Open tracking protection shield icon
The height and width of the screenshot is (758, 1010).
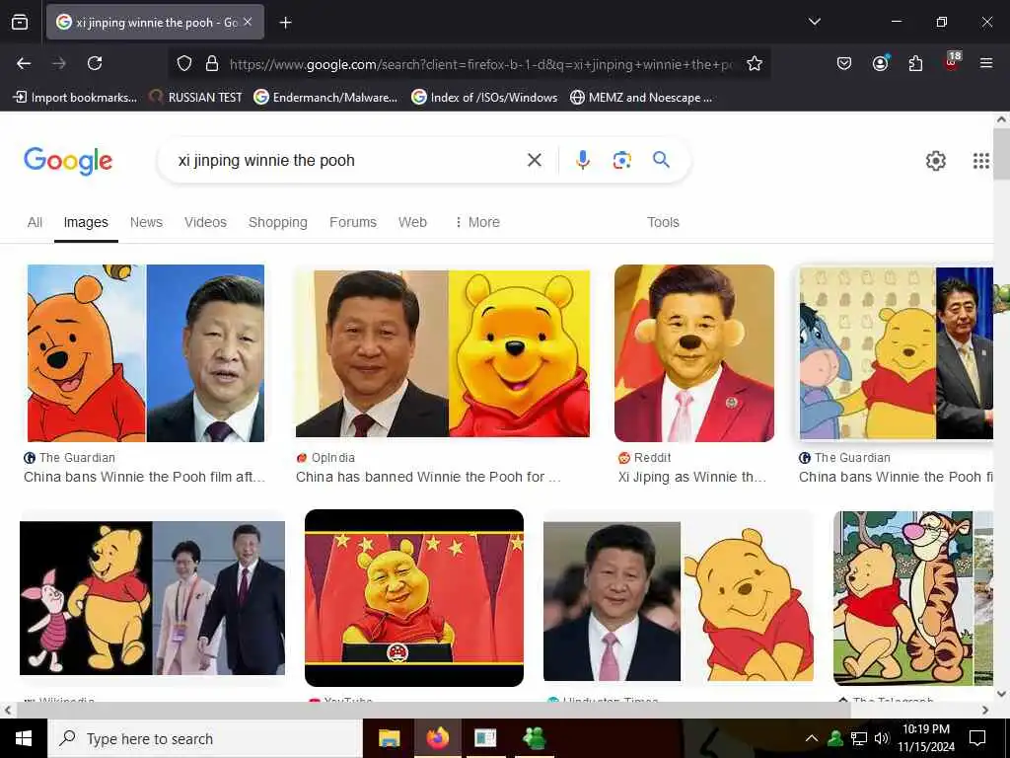[x=184, y=64]
